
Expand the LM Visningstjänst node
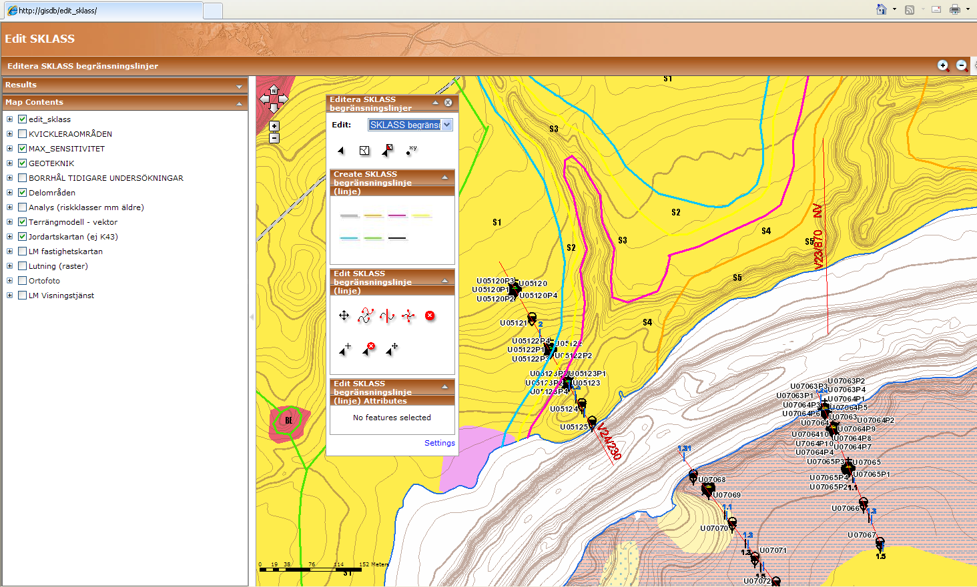coord(9,296)
